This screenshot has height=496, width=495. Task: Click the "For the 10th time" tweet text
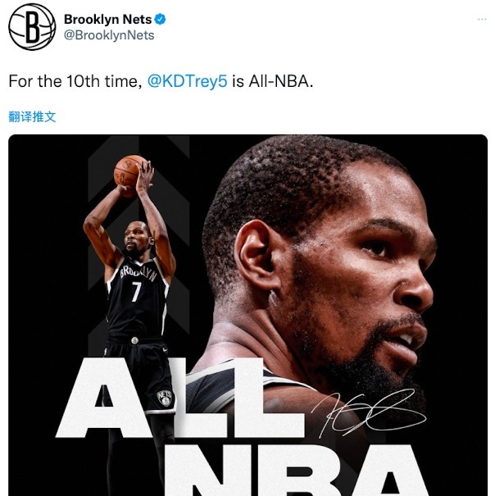coord(75,81)
